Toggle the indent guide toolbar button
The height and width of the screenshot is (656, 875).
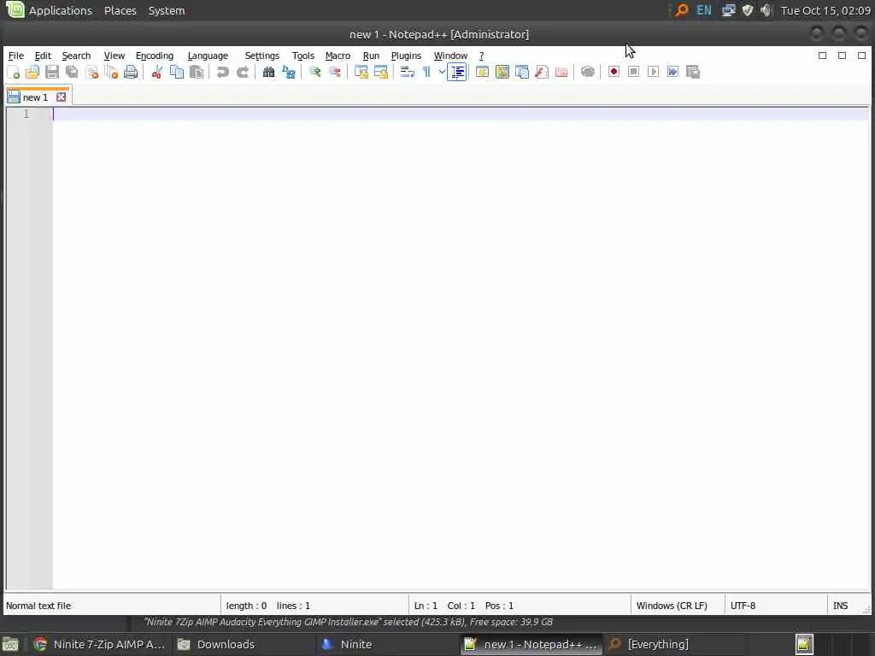(x=457, y=72)
